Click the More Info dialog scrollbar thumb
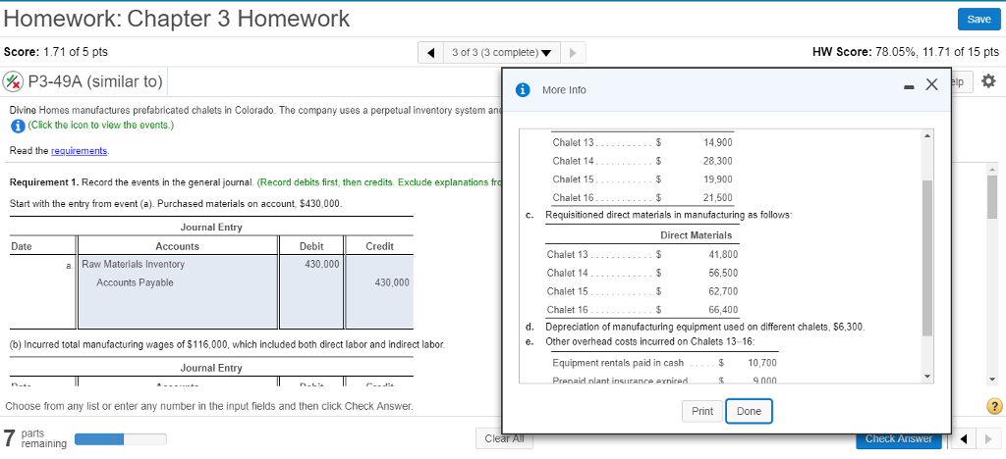Image resolution: width=1006 pixels, height=459 pixels. point(927,257)
